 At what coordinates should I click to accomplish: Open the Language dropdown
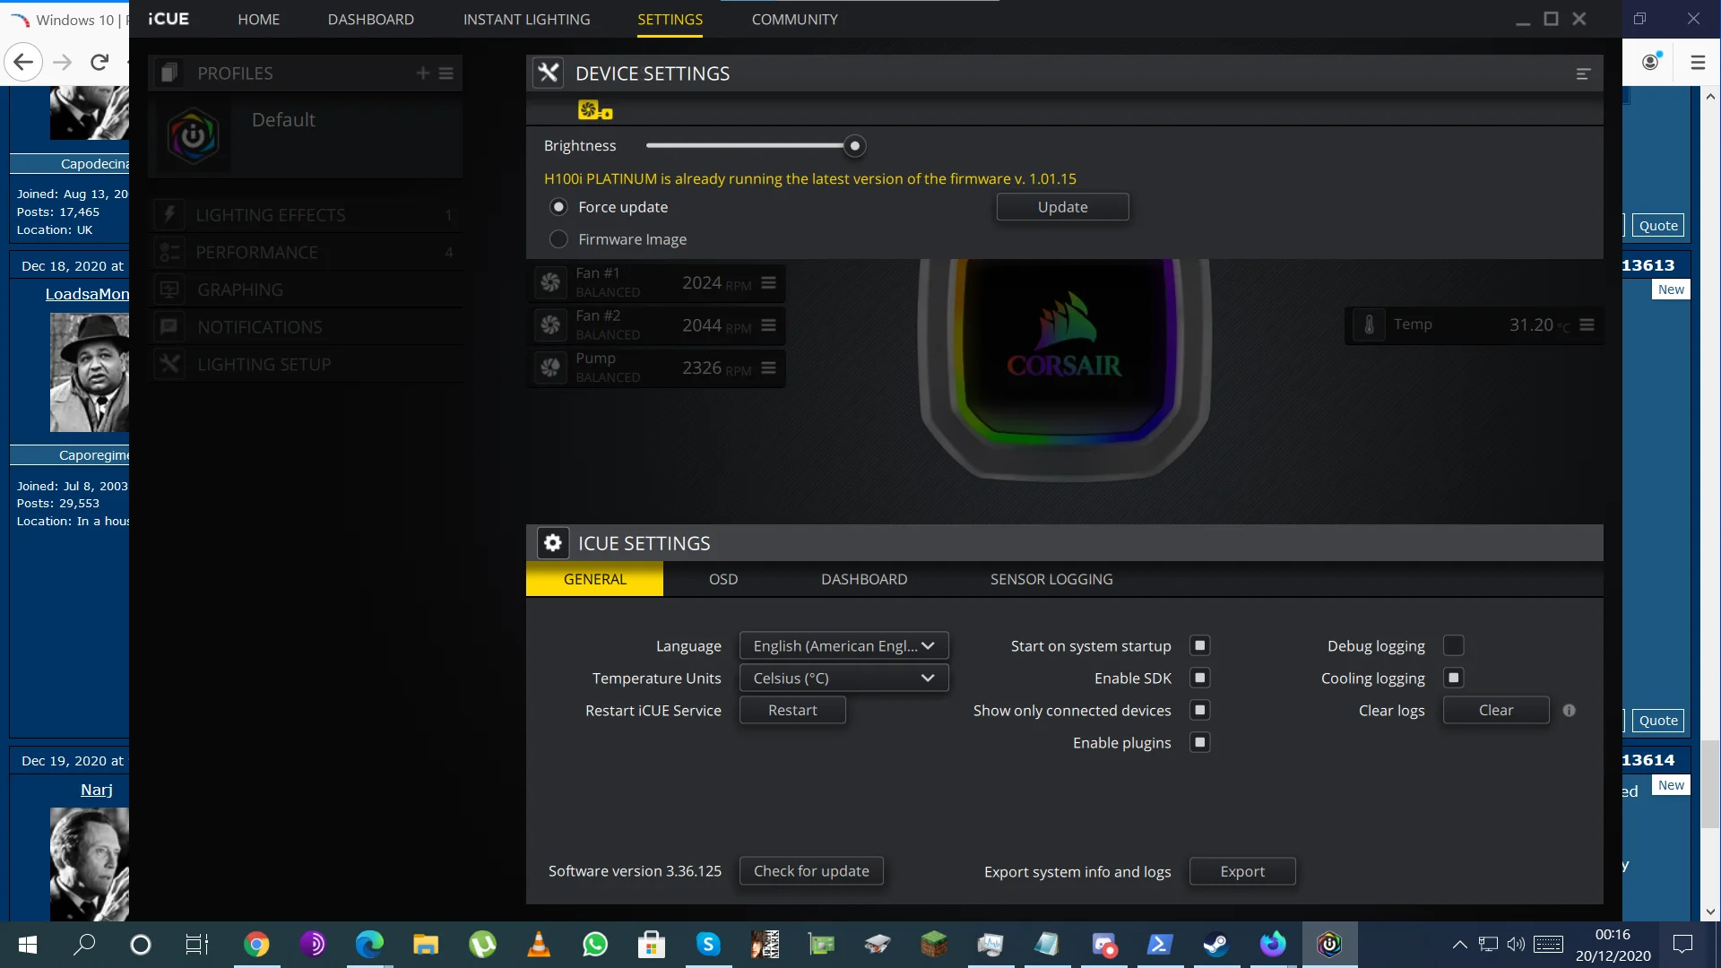843,645
